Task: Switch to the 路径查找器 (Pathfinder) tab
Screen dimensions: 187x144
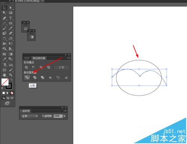Action: 39,58
